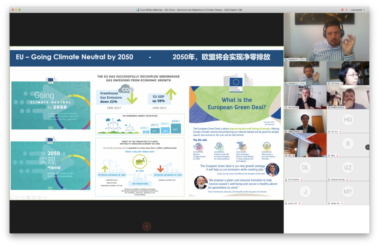Select Weijun Zhang's video tile
The image size is (379, 246).
305,121
